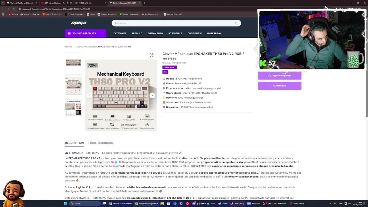Screen dimensions: 368x207
Task: Go back in the browser
Action: pos(3,9)
